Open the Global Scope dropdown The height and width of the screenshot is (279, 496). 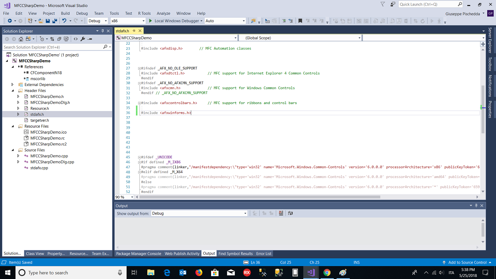point(300,38)
